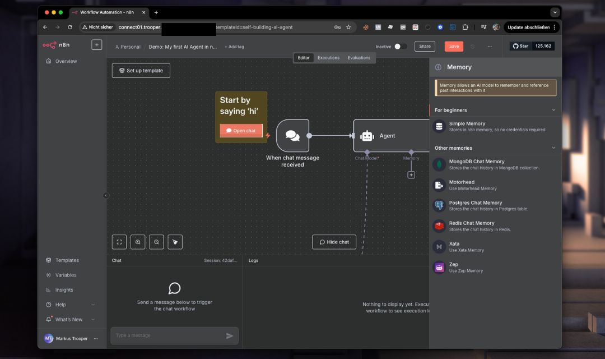Go back in browser history
605x359 pixels.
pyautogui.click(x=45, y=27)
